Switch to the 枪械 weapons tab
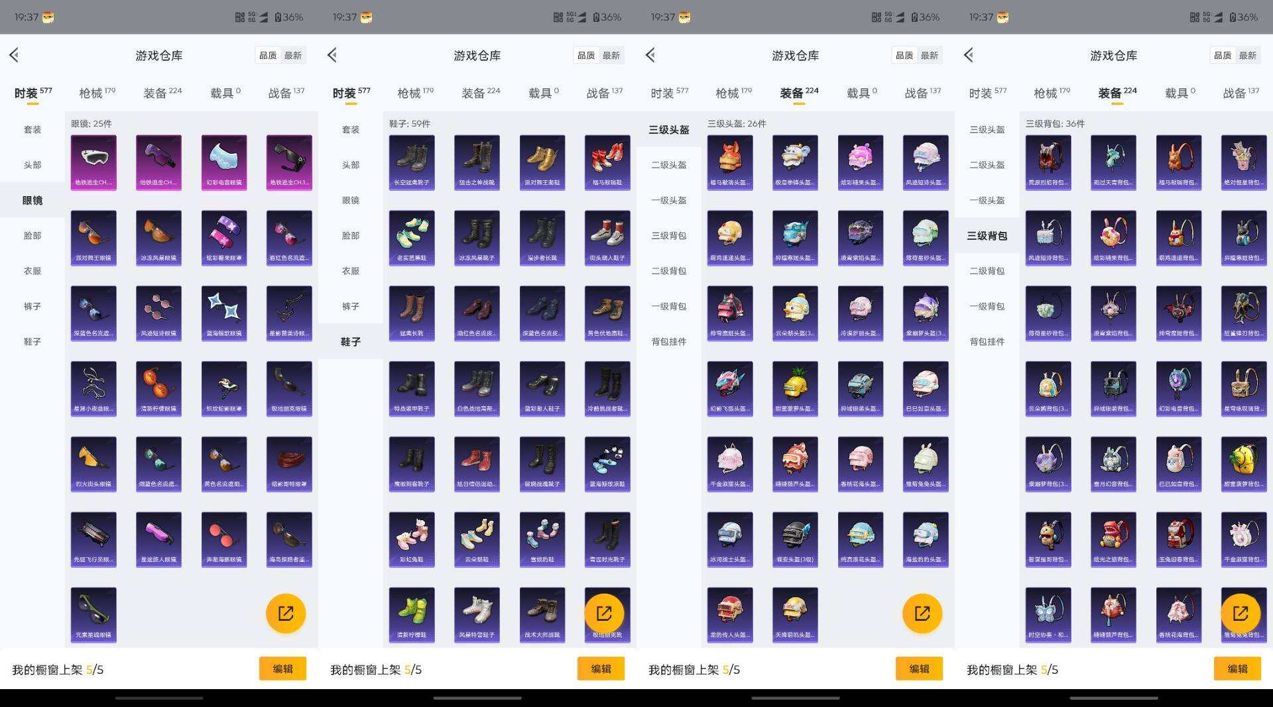1273x707 pixels. point(93,93)
